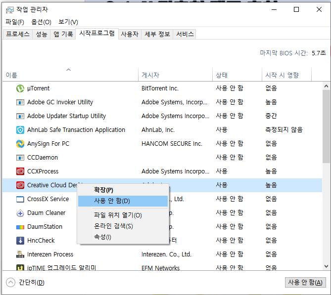
Task: Select the CrossEX Service row name
Action: click(48, 199)
